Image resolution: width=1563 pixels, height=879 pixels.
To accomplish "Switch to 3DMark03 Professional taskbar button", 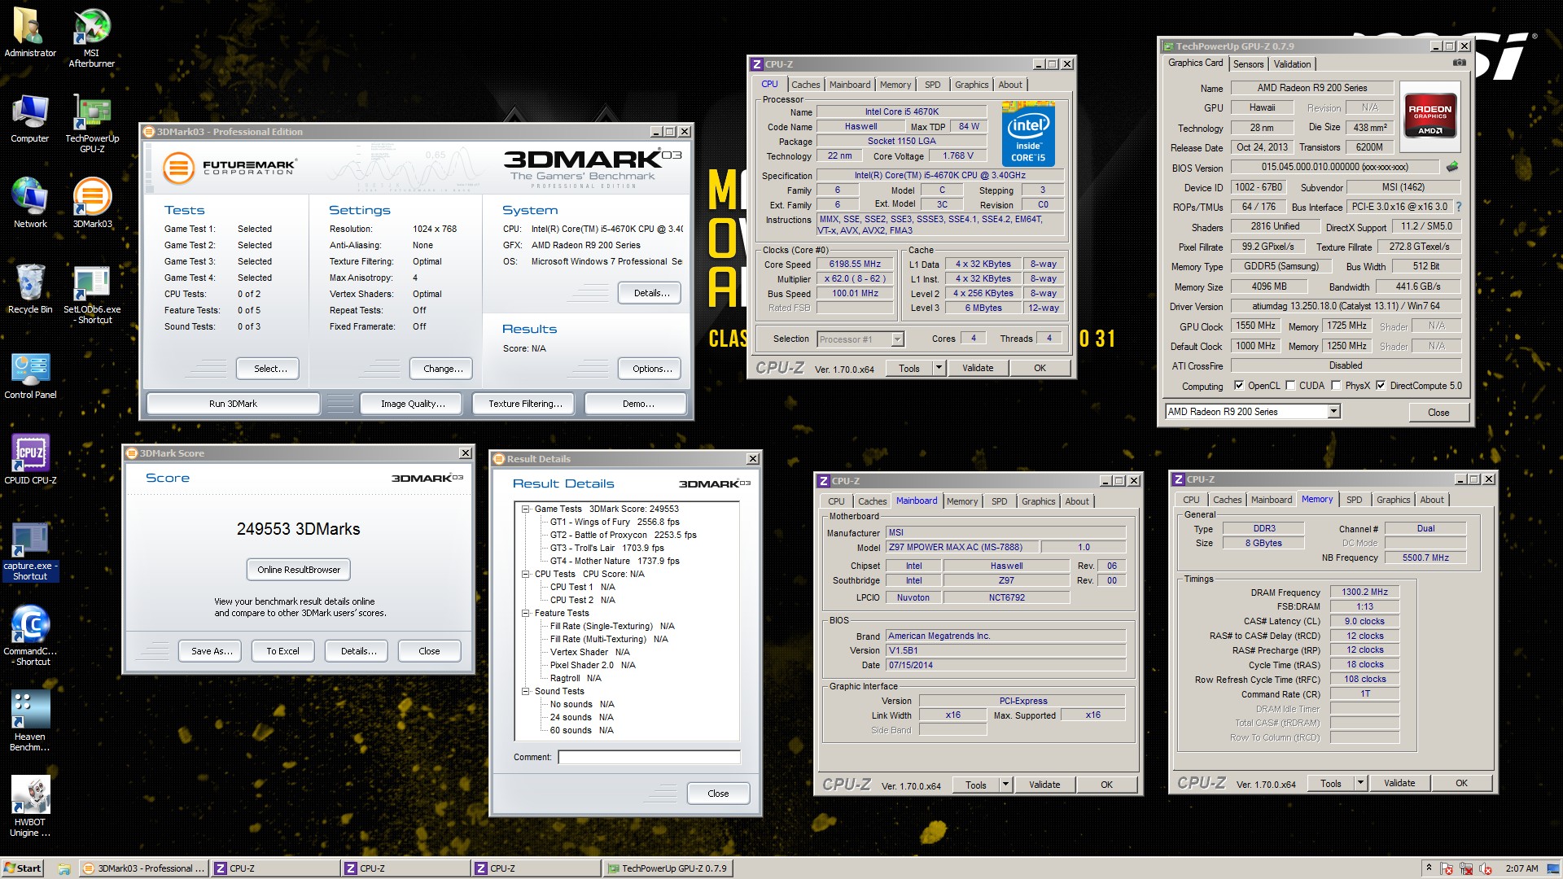I will [x=144, y=868].
